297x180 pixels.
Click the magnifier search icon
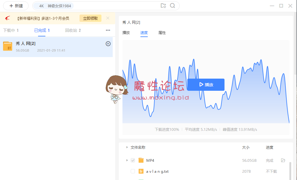tap(172, 6)
